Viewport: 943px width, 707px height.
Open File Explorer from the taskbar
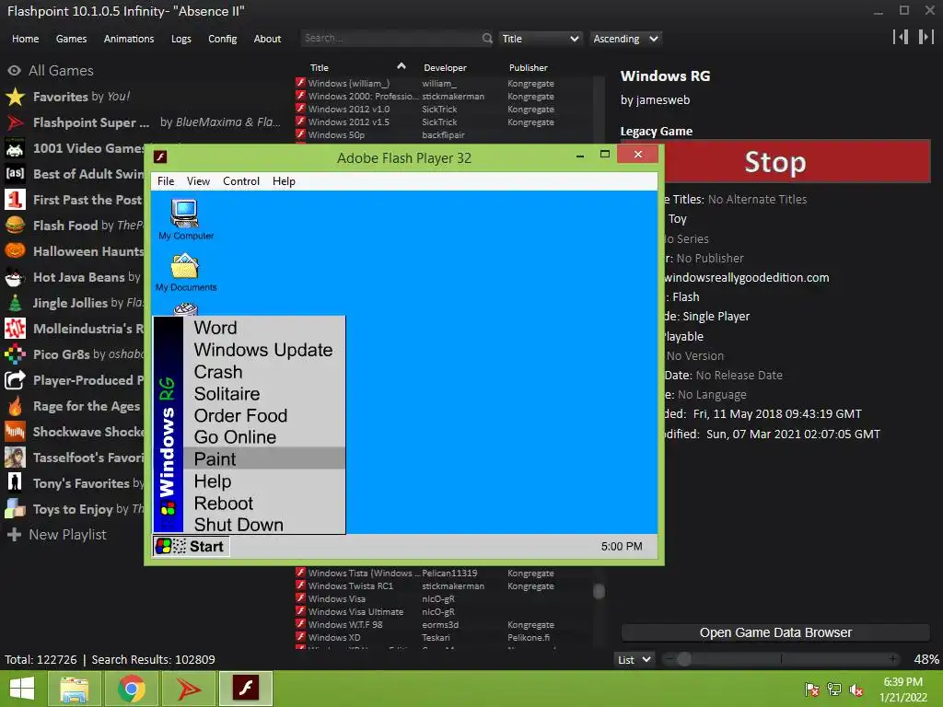pyautogui.click(x=74, y=689)
